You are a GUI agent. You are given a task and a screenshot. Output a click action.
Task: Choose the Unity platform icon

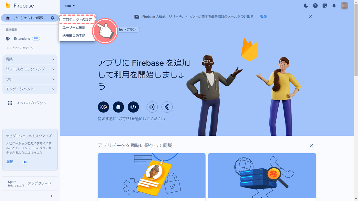pos(152,107)
